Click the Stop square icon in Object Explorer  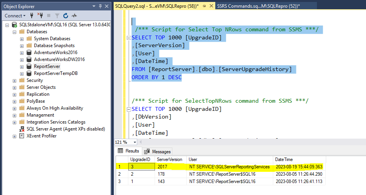click(49, 15)
